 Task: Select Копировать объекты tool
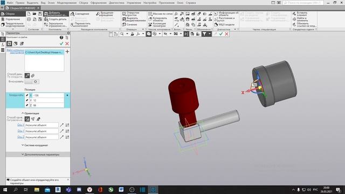(x=158, y=19)
